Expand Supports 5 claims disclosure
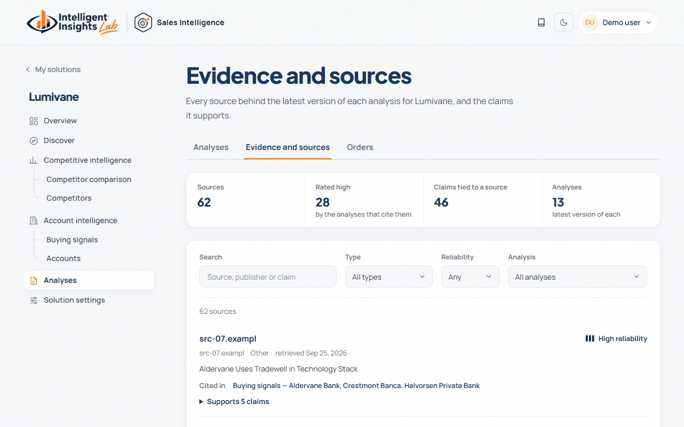Screen dimensions: 684x427 [x=234, y=401]
